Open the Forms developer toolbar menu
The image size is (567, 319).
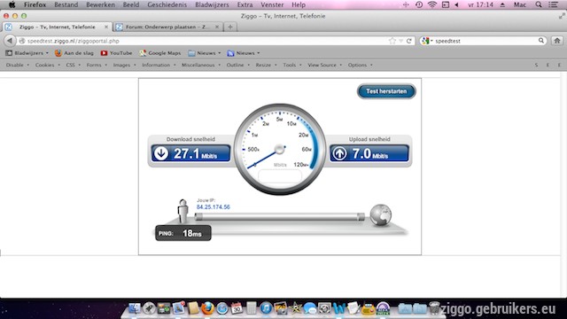(97, 65)
